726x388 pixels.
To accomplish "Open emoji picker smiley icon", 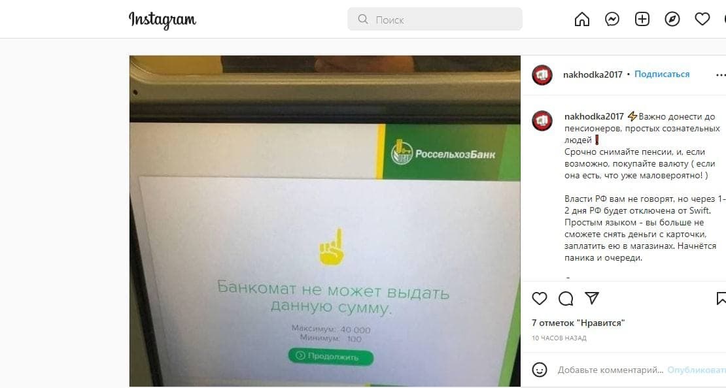I will pos(540,370).
